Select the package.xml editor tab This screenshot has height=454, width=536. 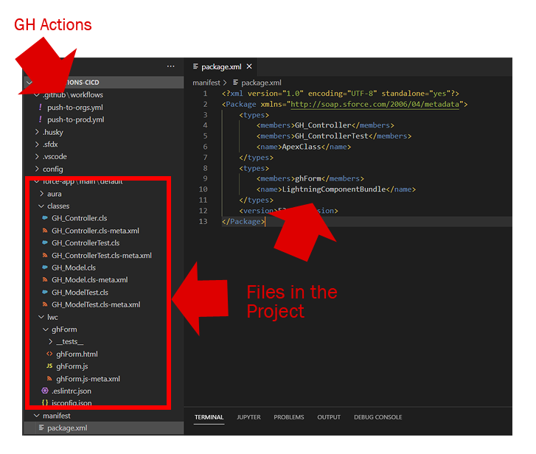point(221,66)
